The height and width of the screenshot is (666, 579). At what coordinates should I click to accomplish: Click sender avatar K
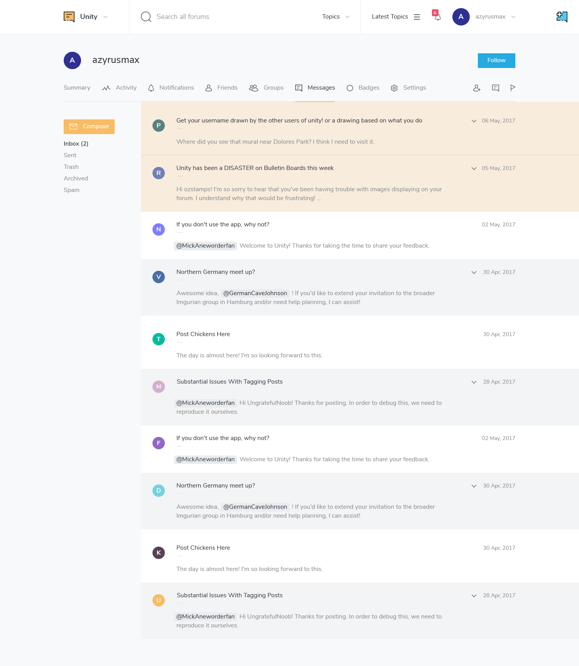[x=159, y=553]
